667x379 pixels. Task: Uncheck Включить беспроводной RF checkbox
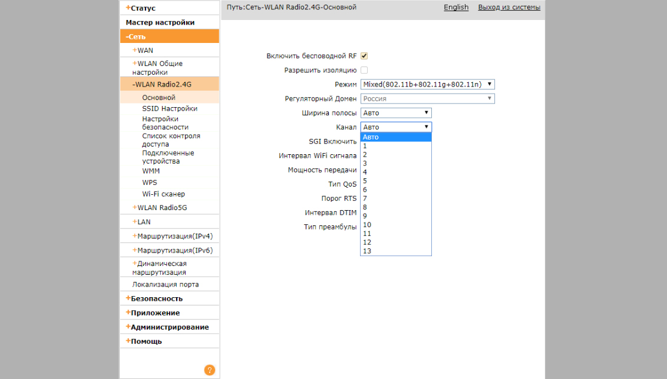[364, 56]
